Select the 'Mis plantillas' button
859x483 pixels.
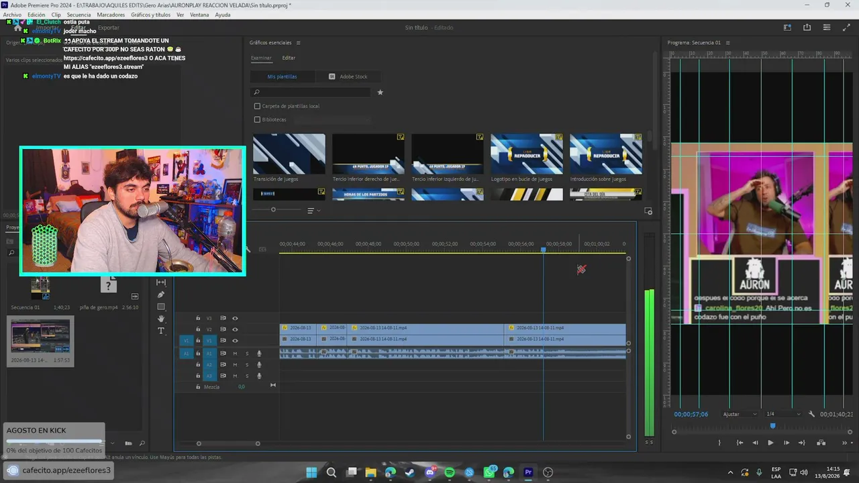[282, 76]
